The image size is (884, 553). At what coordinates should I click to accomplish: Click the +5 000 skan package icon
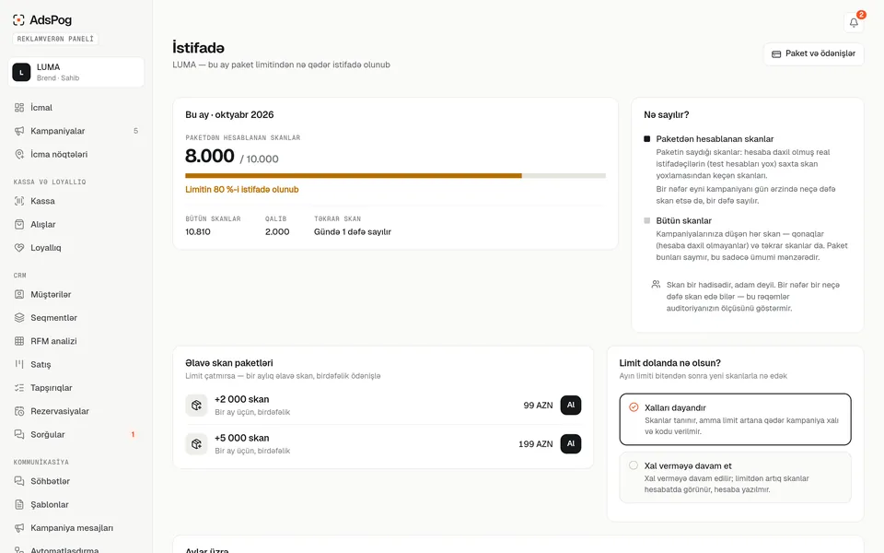click(x=196, y=444)
